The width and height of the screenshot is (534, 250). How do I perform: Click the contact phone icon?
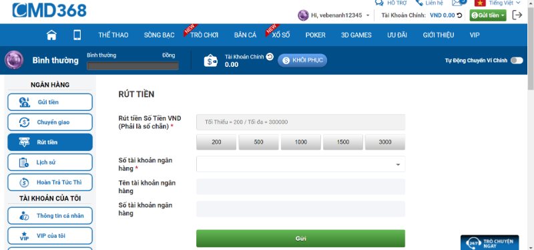click(x=419, y=3)
